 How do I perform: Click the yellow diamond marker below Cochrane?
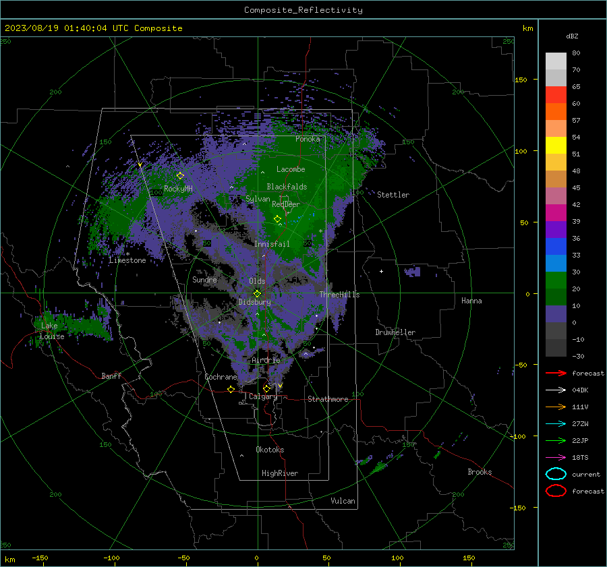231,389
